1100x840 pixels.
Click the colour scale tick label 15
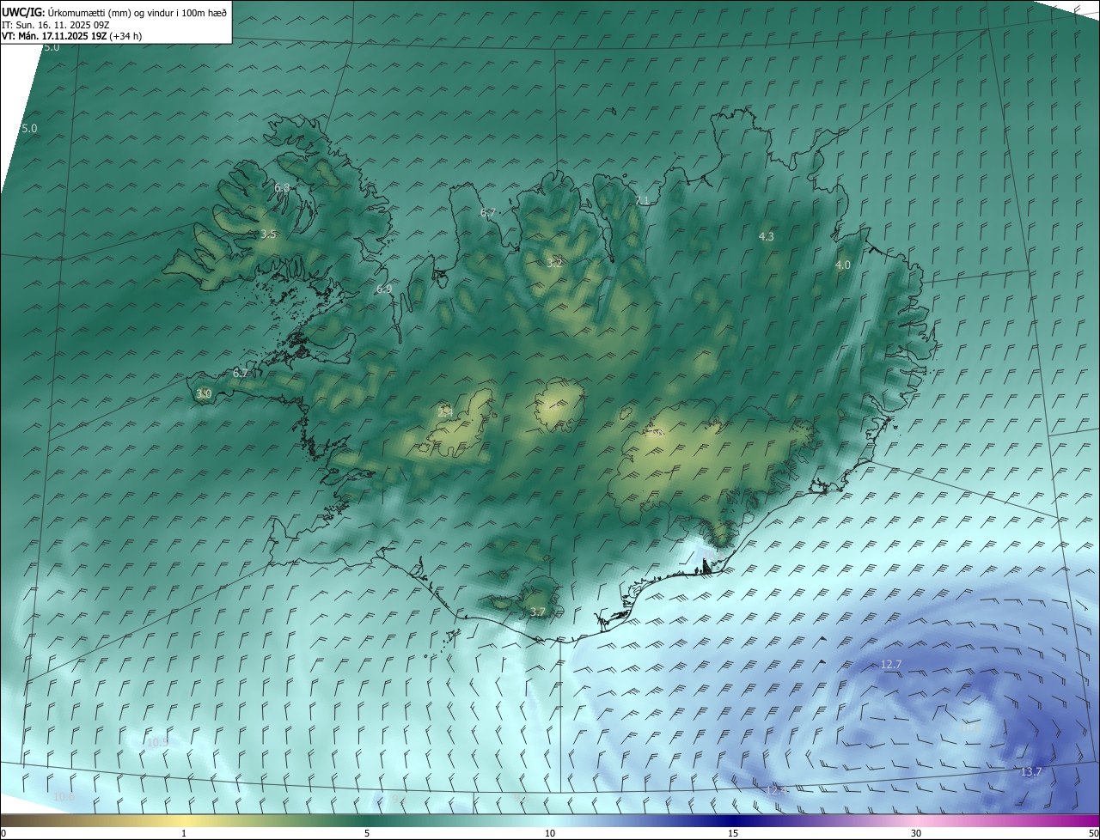(x=733, y=834)
